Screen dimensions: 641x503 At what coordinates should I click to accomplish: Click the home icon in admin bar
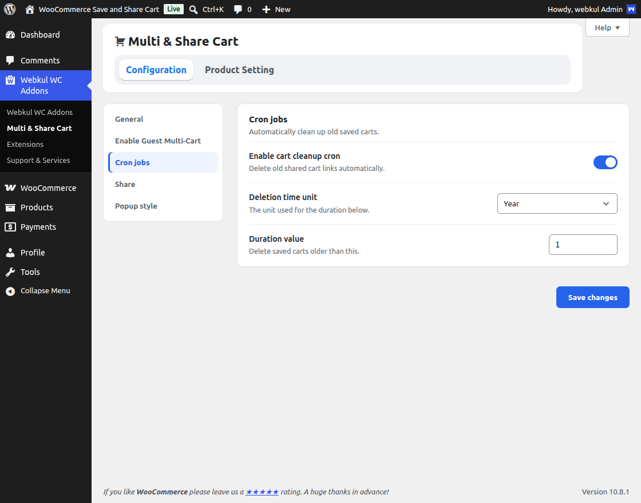29,9
